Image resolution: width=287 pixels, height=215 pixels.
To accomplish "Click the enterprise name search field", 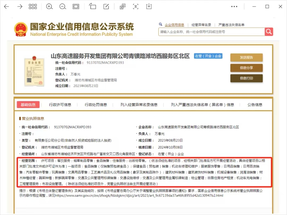I will tap(211, 32).
